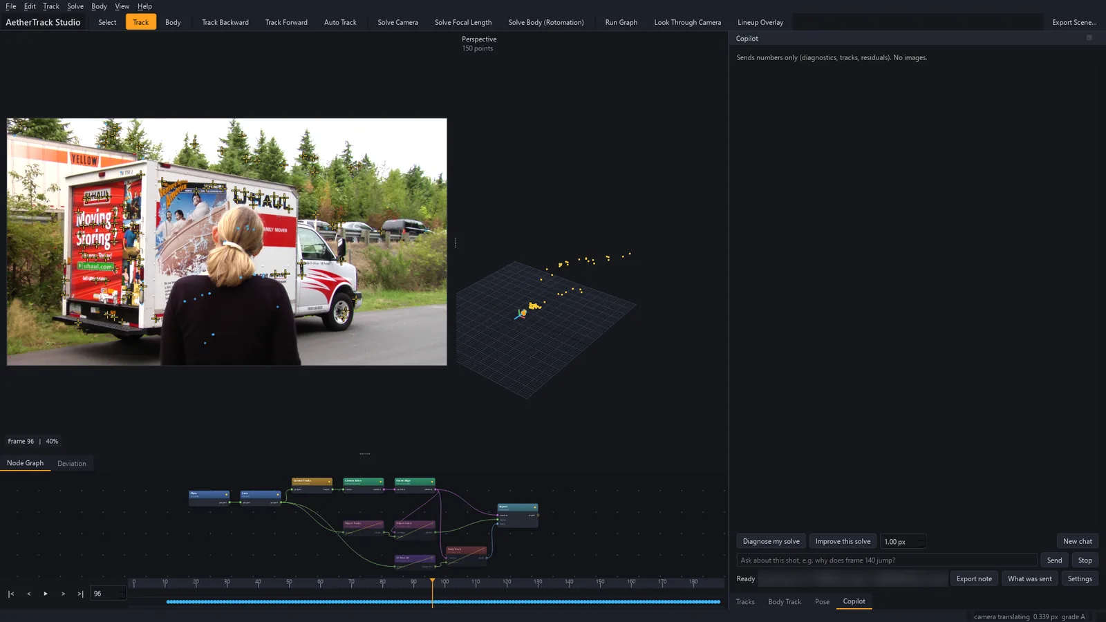Play the shot with the play button
Screen dimensions: 1106x622
46,594
